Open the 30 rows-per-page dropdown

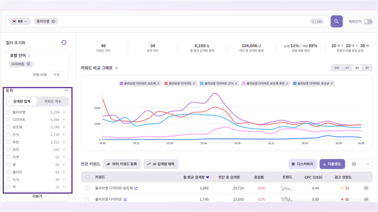tap(360, 164)
